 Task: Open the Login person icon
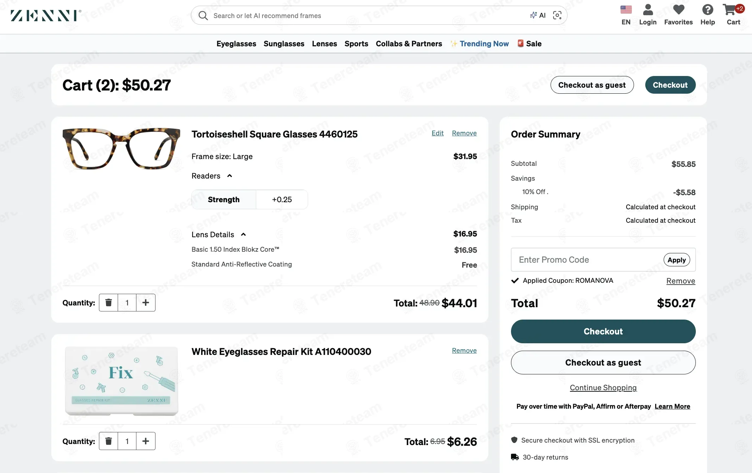(648, 10)
